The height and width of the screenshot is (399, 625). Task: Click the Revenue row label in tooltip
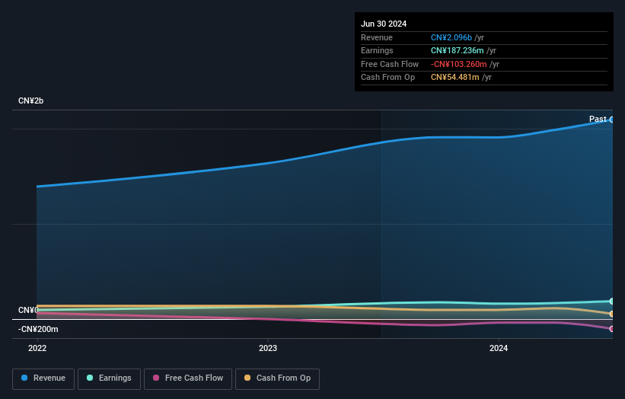tap(377, 37)
